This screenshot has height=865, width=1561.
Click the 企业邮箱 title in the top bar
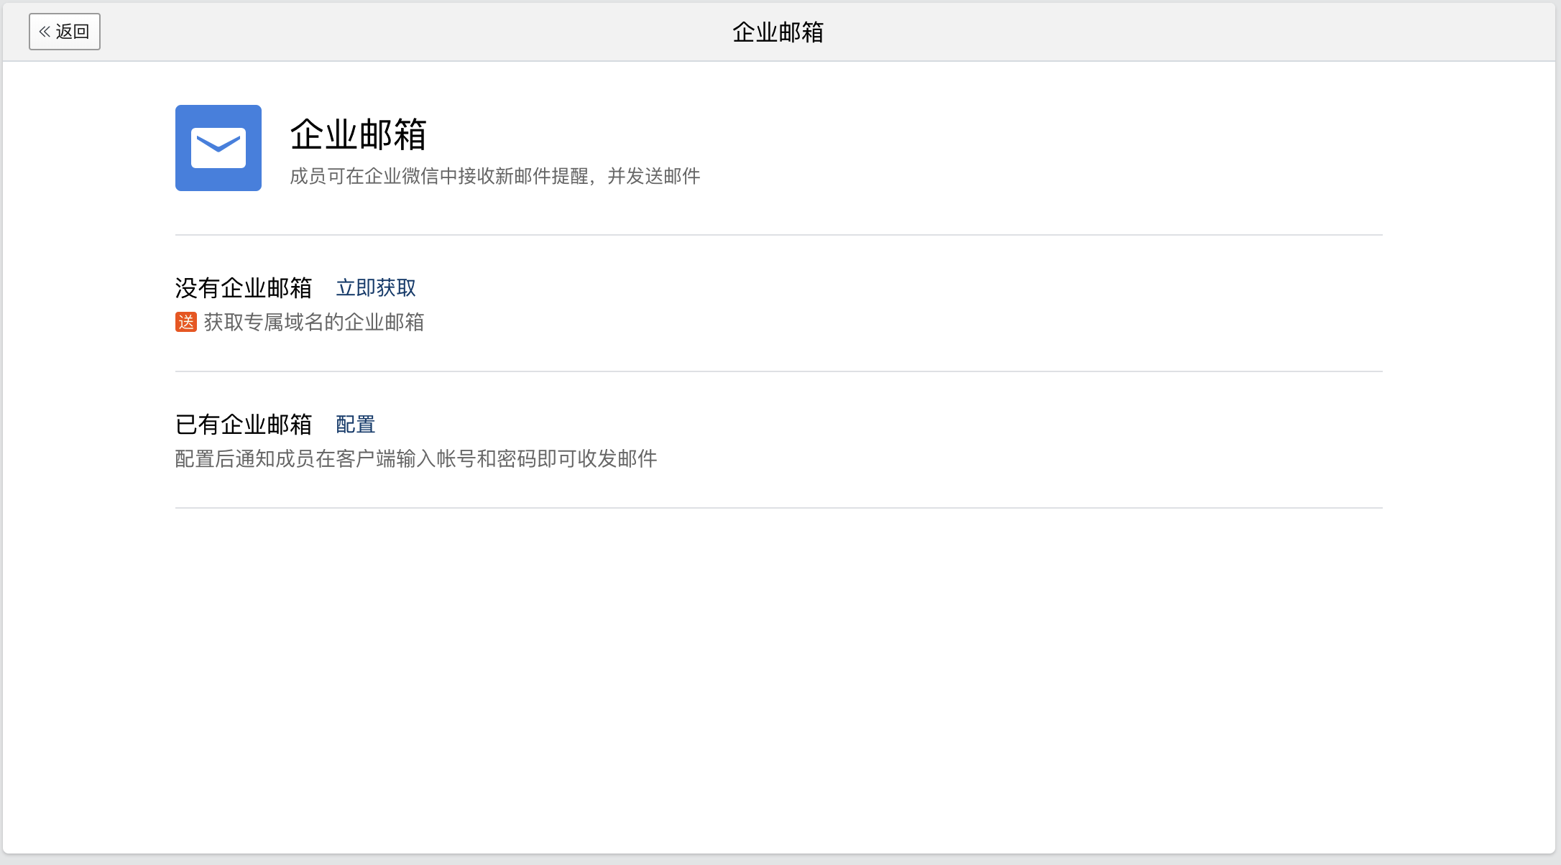[x=778, y=32]
